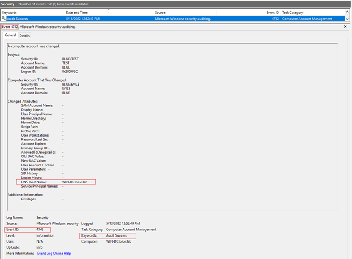Switch to the General tab
Viewport: 352px width, 259px height.
[x=10, y=35]
